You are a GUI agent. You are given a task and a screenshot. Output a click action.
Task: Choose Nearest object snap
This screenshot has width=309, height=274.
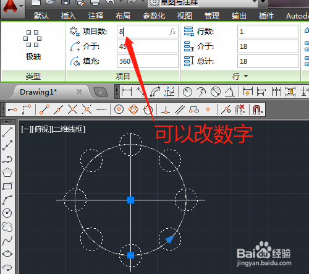(226, 109)
